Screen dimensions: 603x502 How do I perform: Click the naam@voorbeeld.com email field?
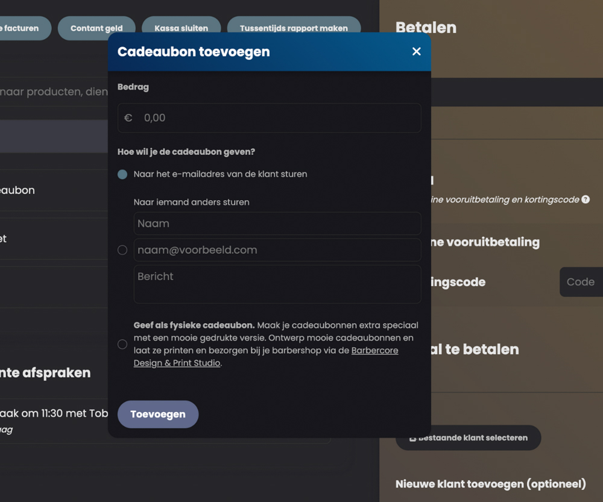277,250
